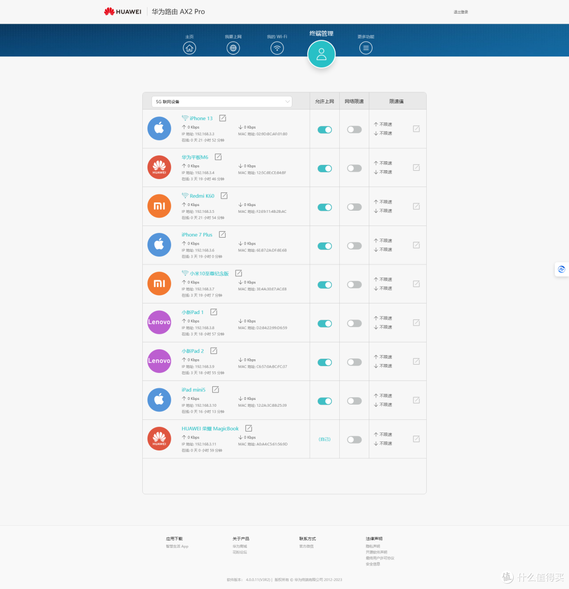Image resolution: width=569 pixels, height=589 pixels.
Task: Enable speed limiting for 小新Pad 1
Action: (354, 323)
